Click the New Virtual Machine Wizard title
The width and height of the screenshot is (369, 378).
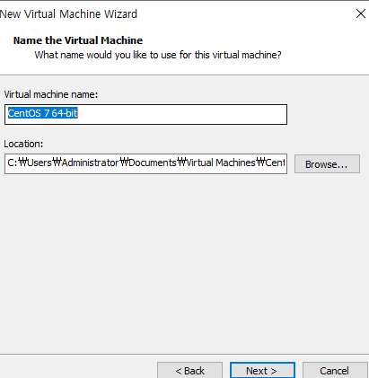[68, 14]
